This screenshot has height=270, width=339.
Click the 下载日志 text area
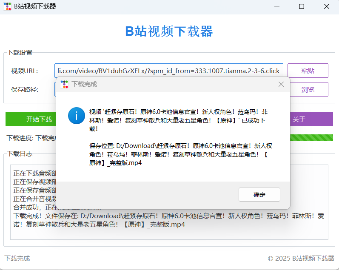(x=169, y=202)
